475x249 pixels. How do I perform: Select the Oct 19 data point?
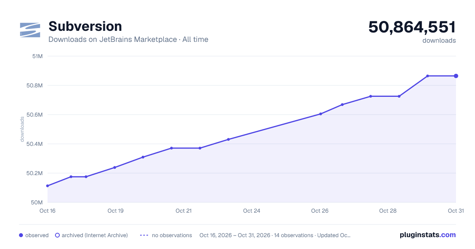tap(115, 168)
